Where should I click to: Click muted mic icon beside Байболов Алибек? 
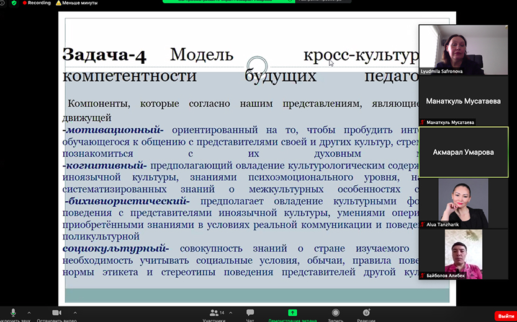click(423, 276)
